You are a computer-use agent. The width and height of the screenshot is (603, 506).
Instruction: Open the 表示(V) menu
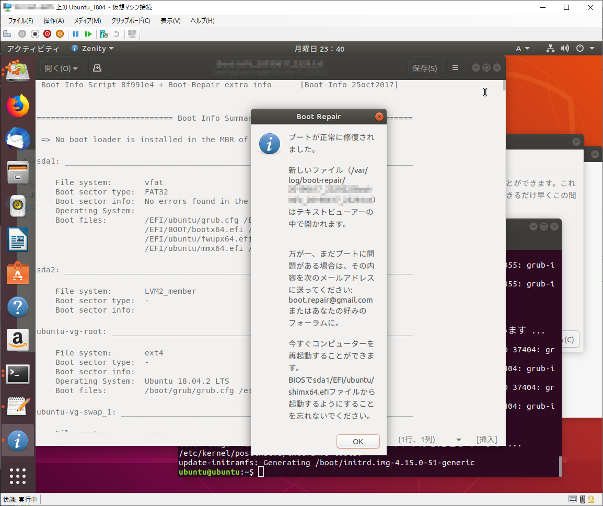(170, 21)
